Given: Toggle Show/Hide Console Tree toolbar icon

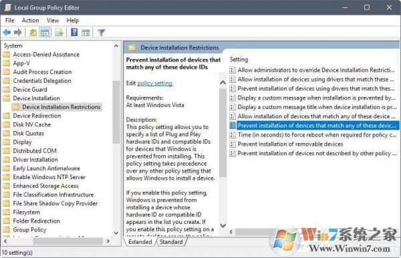Looking at the screenshot, I should 45,33.
